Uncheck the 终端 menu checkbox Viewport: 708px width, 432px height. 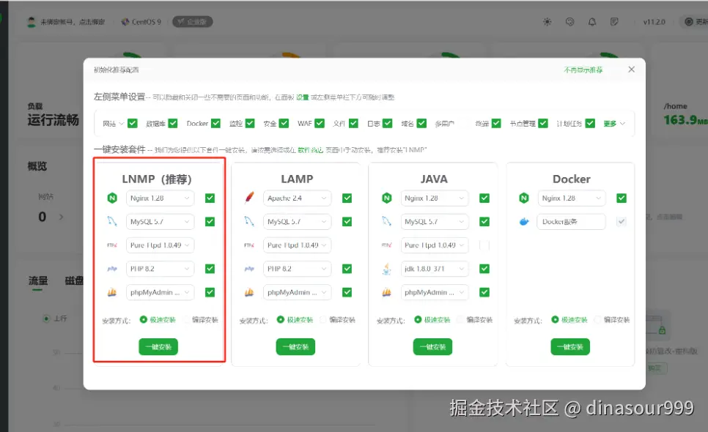[496, 123]
